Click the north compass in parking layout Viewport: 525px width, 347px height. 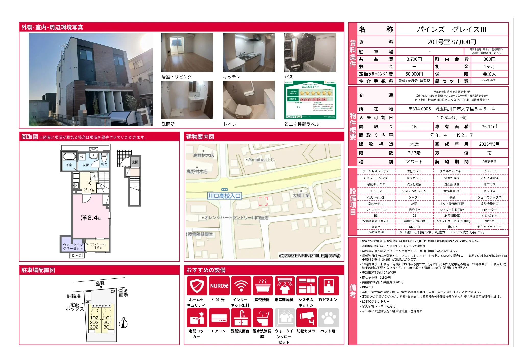coord(124,324)
